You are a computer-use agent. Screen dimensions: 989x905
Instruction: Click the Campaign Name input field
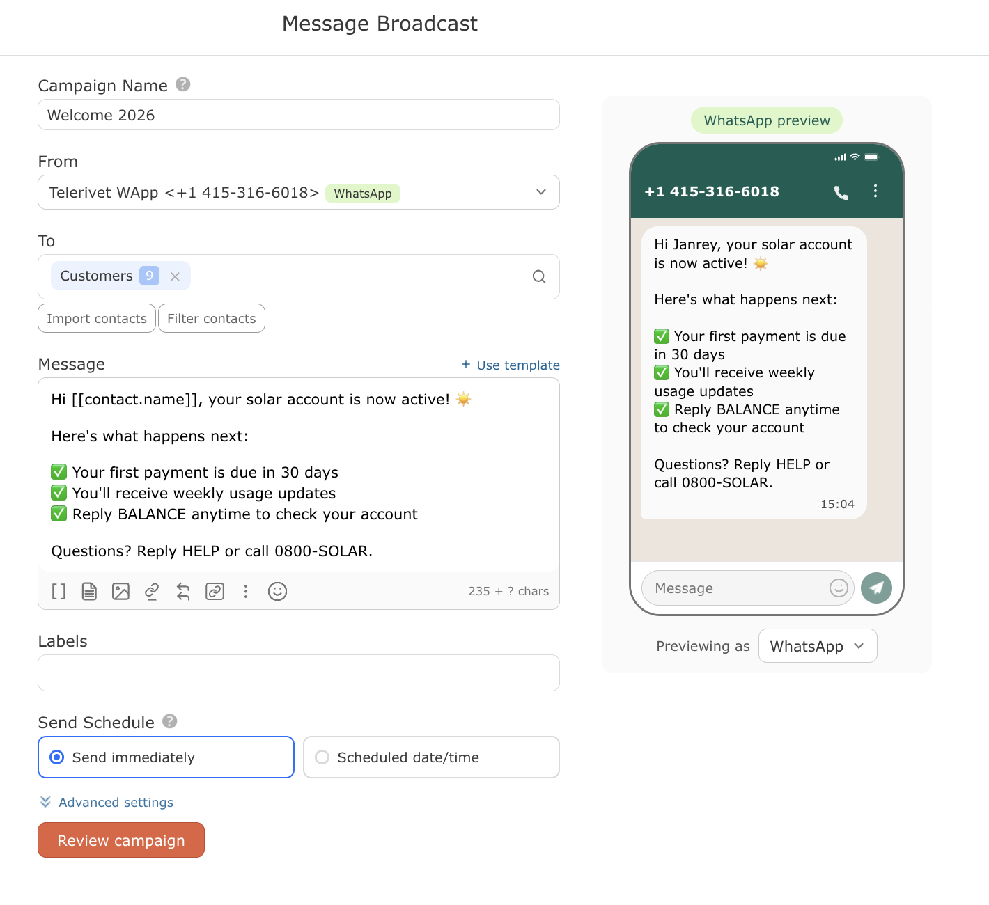click(299, 115)
